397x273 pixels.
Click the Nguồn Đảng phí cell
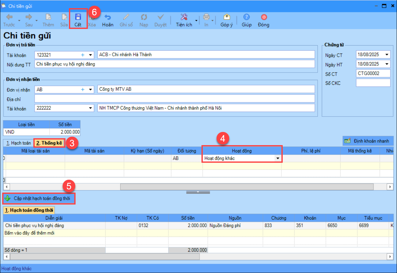point(235,226)
